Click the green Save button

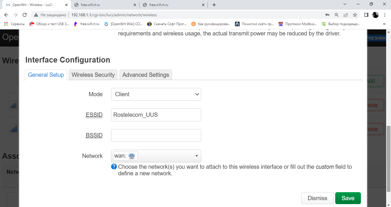[x=348, y=198]
